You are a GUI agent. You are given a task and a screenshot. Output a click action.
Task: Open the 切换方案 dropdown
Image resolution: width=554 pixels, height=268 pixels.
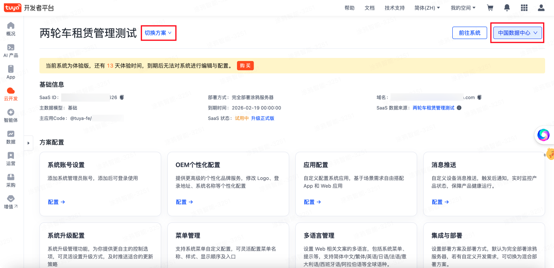click(158, 33)
